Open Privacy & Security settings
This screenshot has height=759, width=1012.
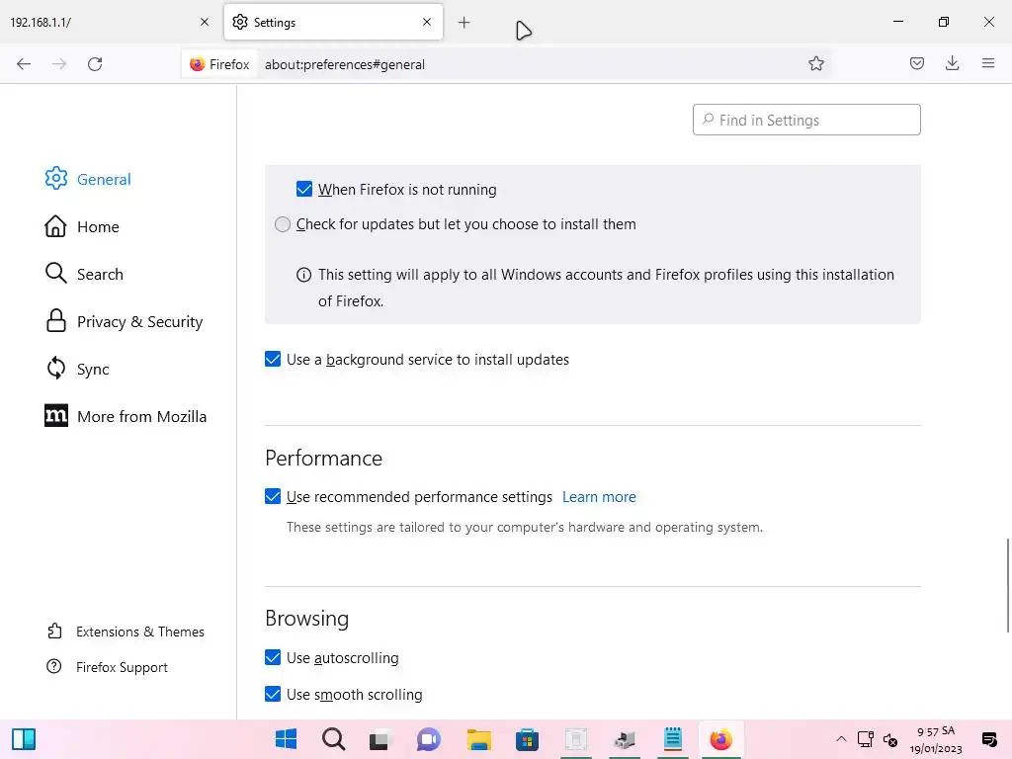tap(124, 321)
